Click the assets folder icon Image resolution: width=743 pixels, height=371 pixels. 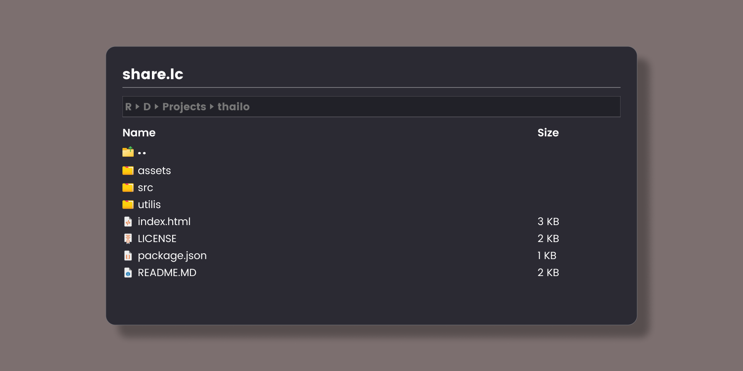[128, 170]
